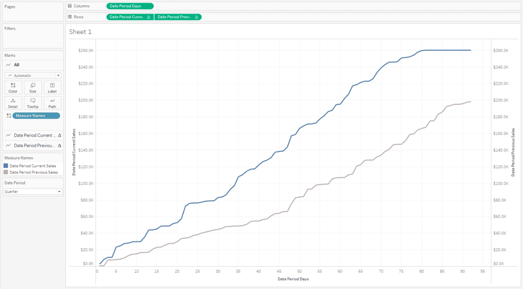Click the Pages shelf header
The image size is (523, 289).
point(10,7)
